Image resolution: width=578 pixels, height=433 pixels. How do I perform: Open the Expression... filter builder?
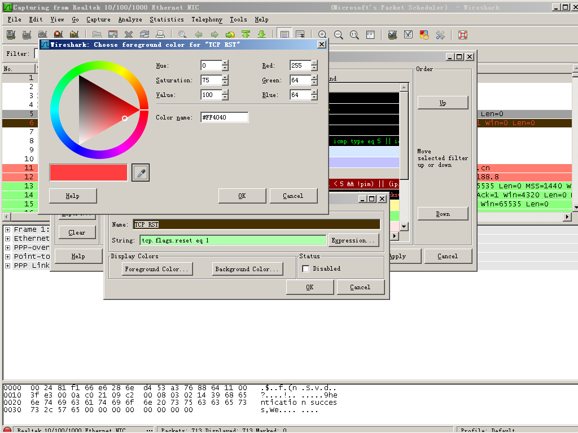tap(353, 240)
